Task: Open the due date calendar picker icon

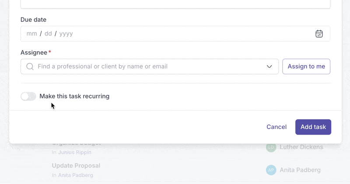Action: pyautogui.click(x=319, y=34)
